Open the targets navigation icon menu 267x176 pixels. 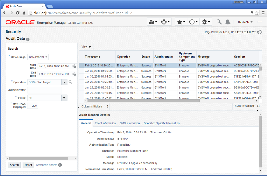click(x=152, y=22)
